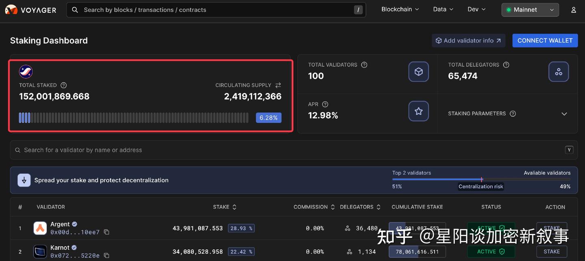Copy the Karnot address 0x072...5220e
This screenshot has width=585, height=261.
pos(106,256)
